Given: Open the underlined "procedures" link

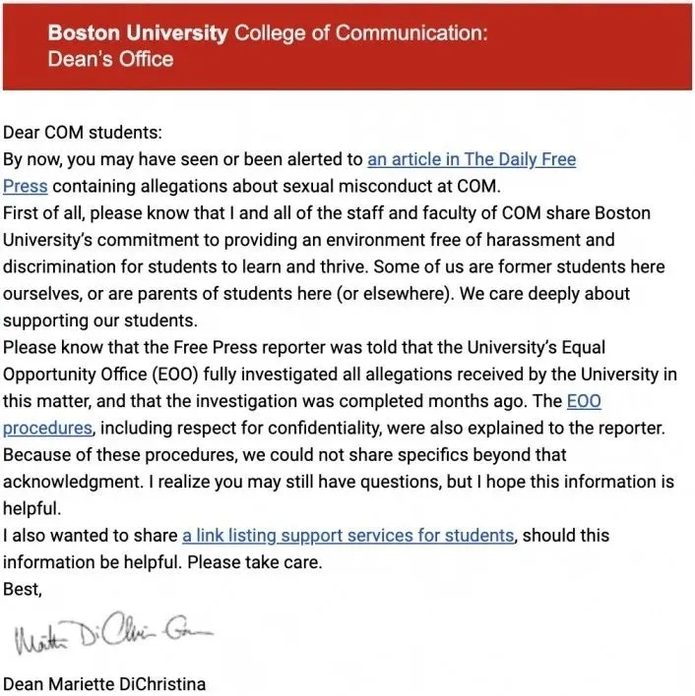Looking at the screenshot, I should coord(48,428).
